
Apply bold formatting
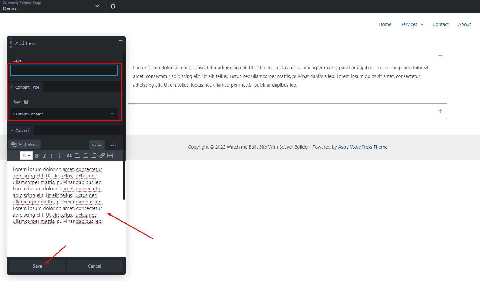[x=37, y=156]
